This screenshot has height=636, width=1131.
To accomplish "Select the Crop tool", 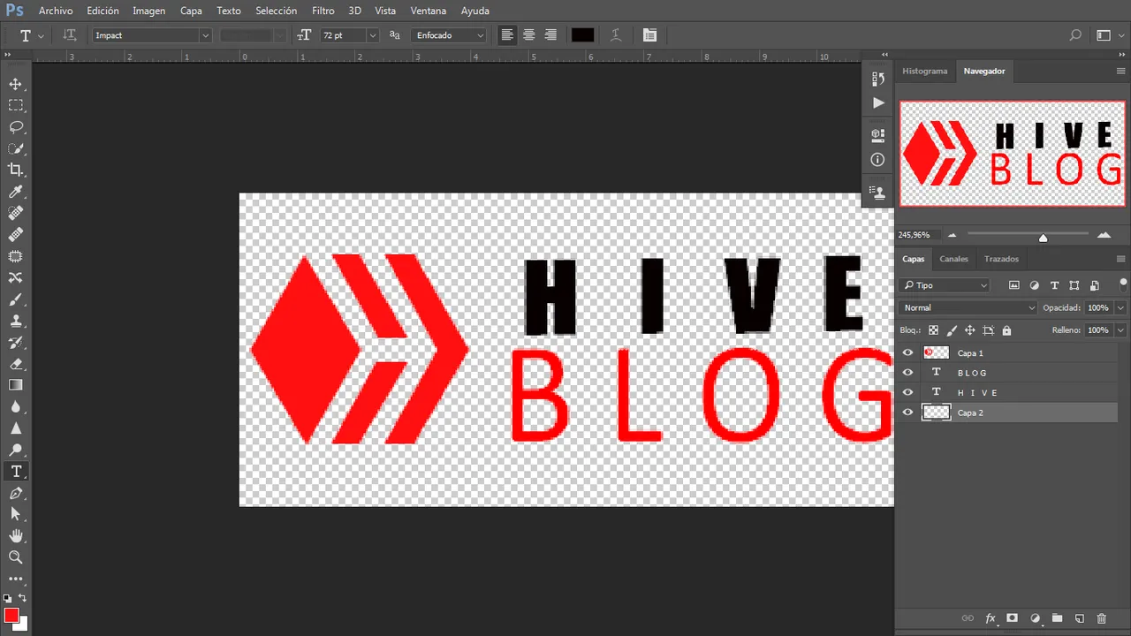I will point(15,170).
